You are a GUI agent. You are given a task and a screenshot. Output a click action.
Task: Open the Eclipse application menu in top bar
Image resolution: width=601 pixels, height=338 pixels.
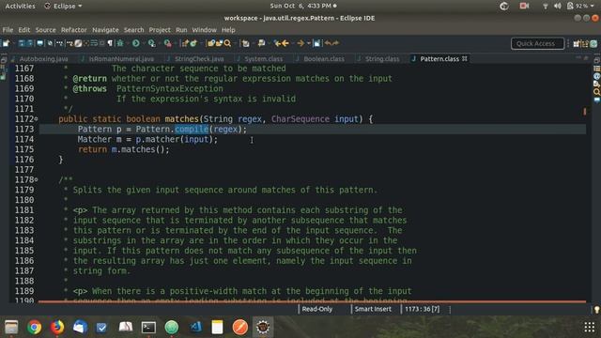(63, 7)
